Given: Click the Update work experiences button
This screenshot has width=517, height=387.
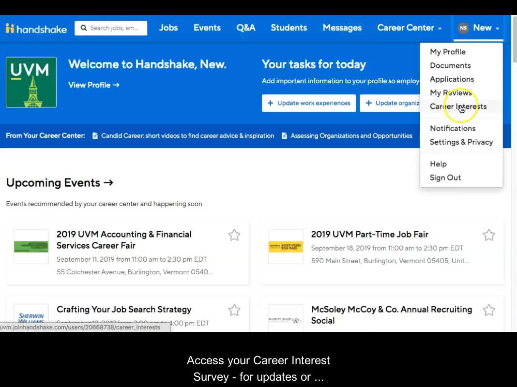Looking at the screenshot, I should [x=309, y=103].
